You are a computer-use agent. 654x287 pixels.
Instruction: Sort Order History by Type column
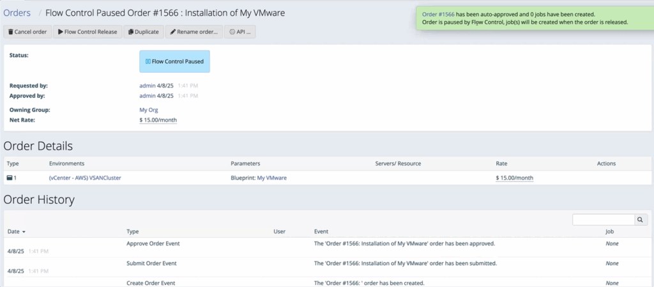(133, 231)
